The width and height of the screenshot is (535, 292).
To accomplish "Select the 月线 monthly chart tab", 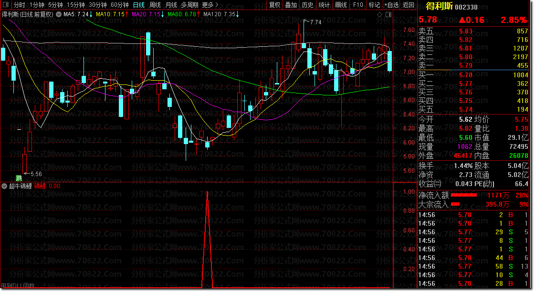I will pyautogui.click(x=171, y=5).
